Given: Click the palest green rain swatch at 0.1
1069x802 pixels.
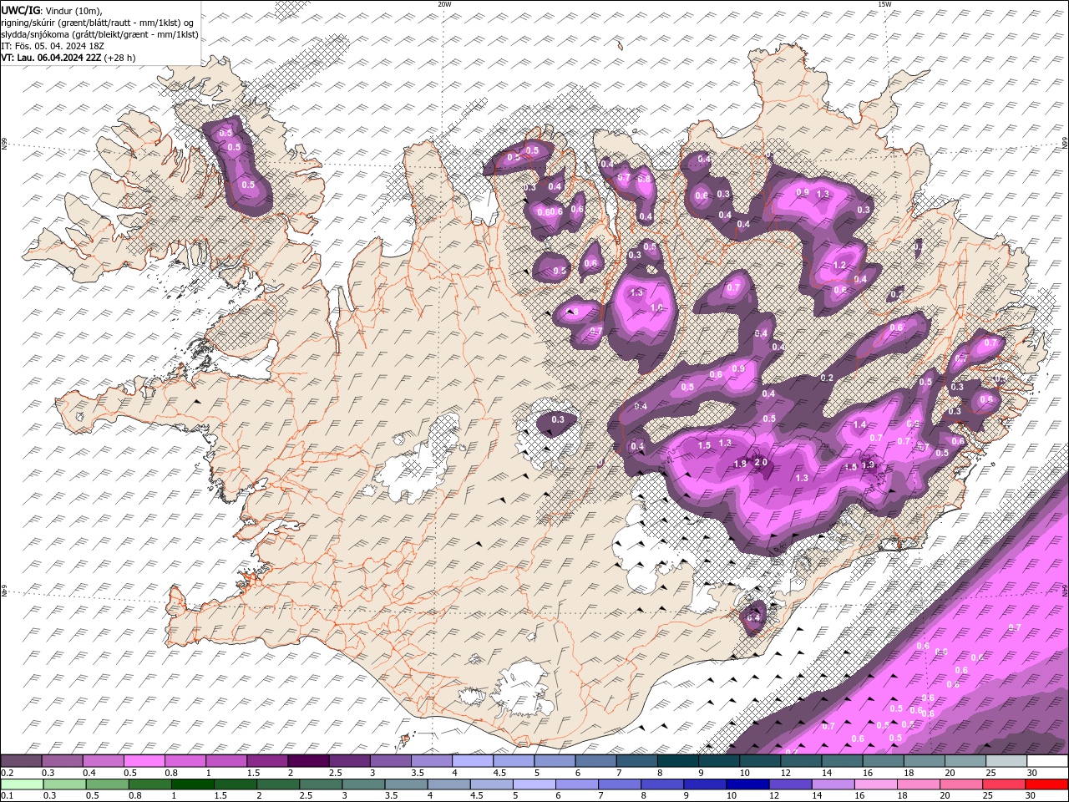Looking at the screenshot, I should 22,784.
